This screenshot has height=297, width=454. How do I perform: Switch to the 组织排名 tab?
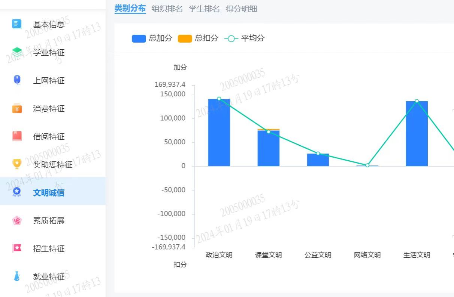click(x=167, y=9)
